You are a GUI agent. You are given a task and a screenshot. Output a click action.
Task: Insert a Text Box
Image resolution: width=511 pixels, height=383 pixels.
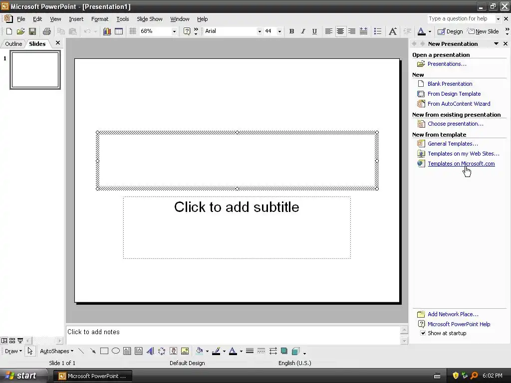pyautogui.click(x=127, y=351)
